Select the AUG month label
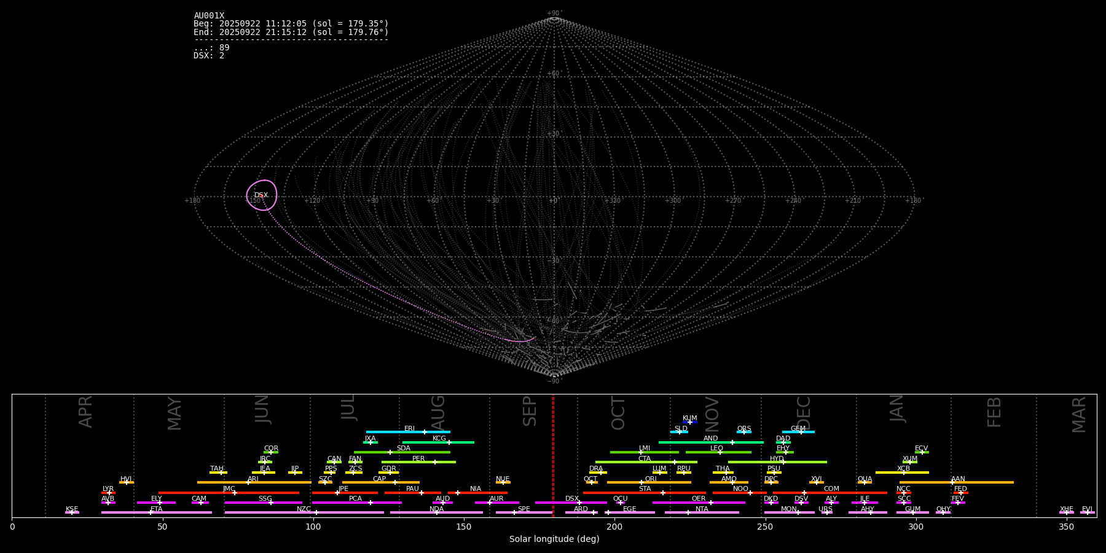 (x=438, y=413)
